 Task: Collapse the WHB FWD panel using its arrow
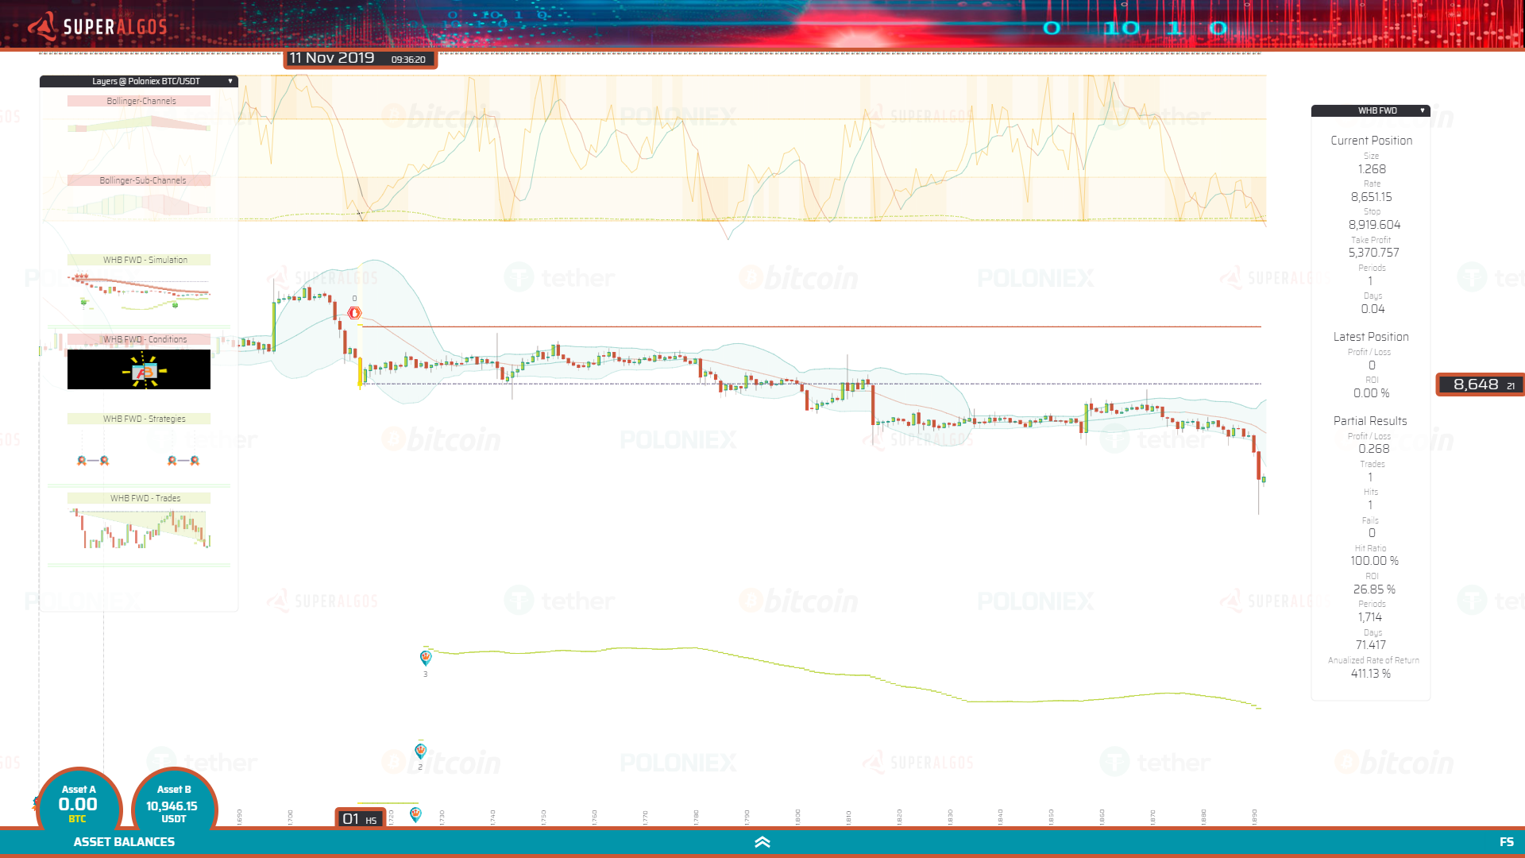coord(1422,110)
